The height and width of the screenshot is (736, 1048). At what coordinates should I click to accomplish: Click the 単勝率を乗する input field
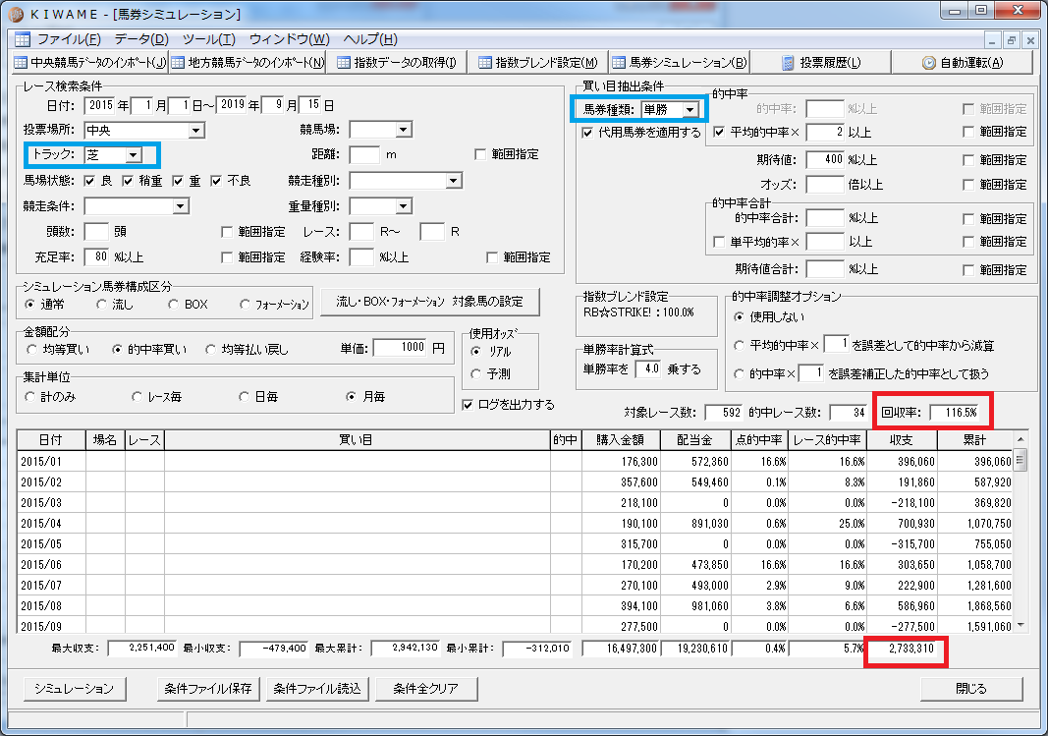(x=647, y=368)
